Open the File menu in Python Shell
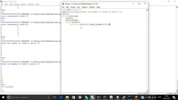Screen dimensions: 178x100 [x=2, y=4]
